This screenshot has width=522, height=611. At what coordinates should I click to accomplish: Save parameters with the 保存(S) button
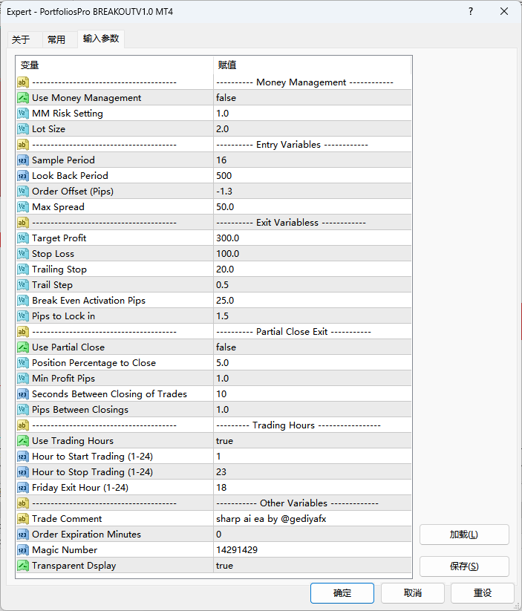click(x=464, y=566)
